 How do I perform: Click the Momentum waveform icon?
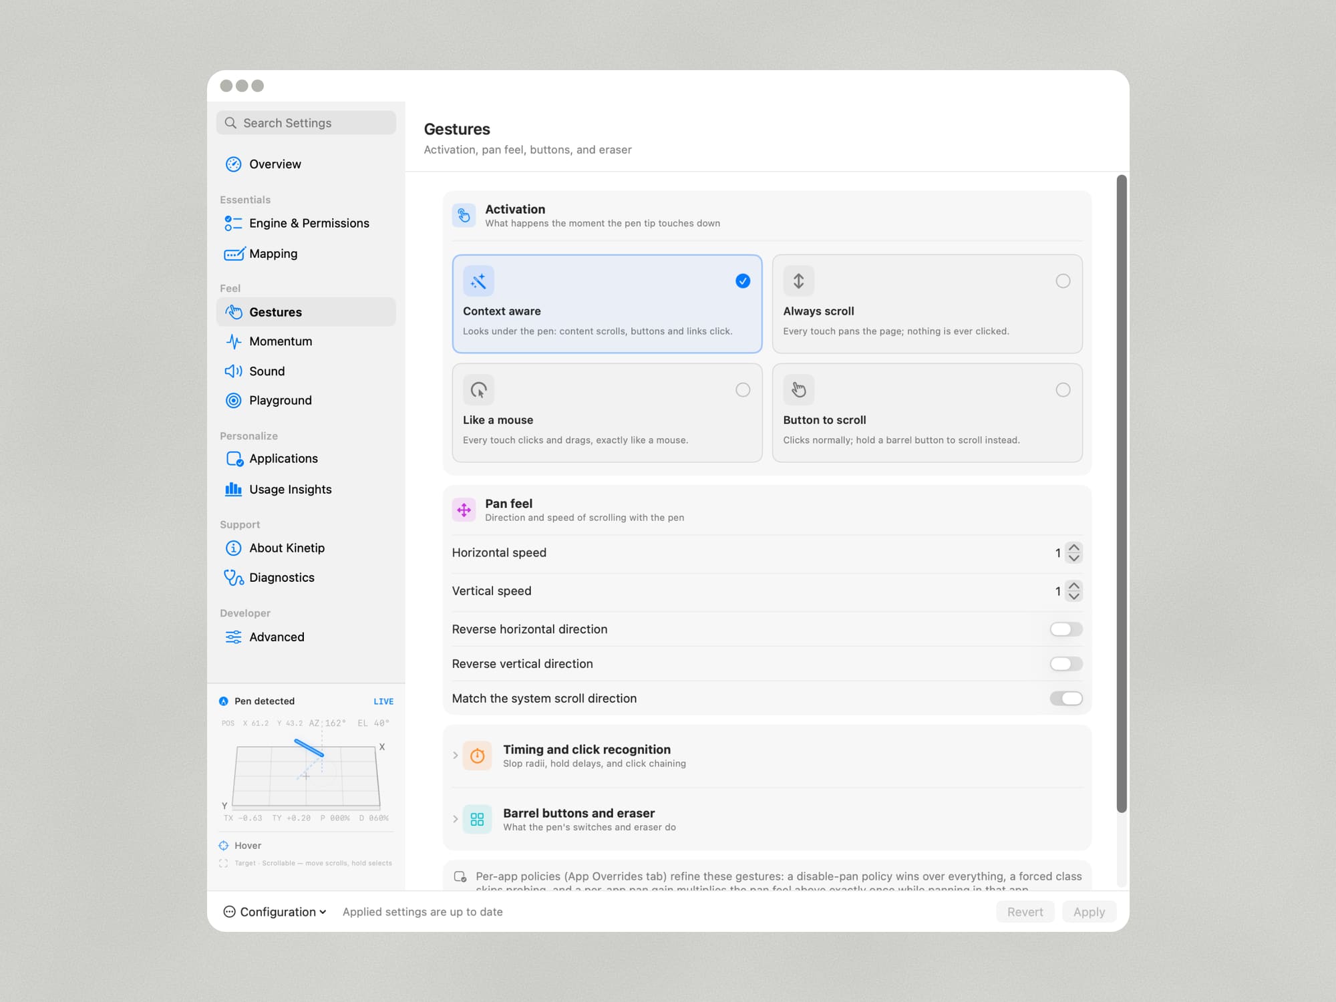pos(233,341)
